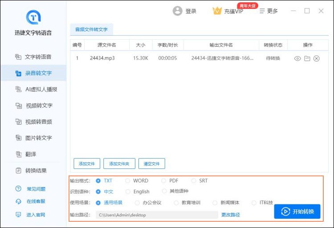Image resolution: width=334 pixels, height=228 pixels.
Task: Click the output path field
Action: (157, 215)
